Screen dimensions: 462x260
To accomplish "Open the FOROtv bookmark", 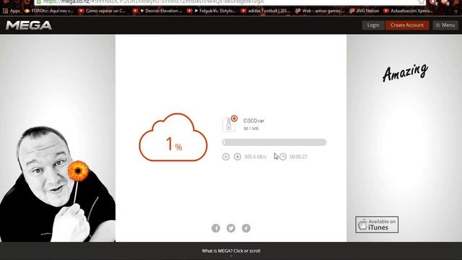I will tap(49, 11).
